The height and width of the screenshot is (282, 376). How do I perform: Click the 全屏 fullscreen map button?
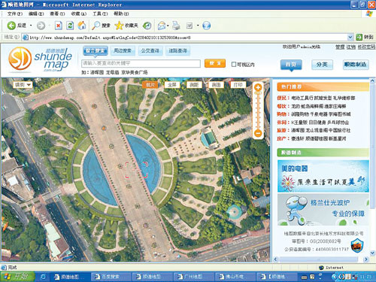[172, 85]
